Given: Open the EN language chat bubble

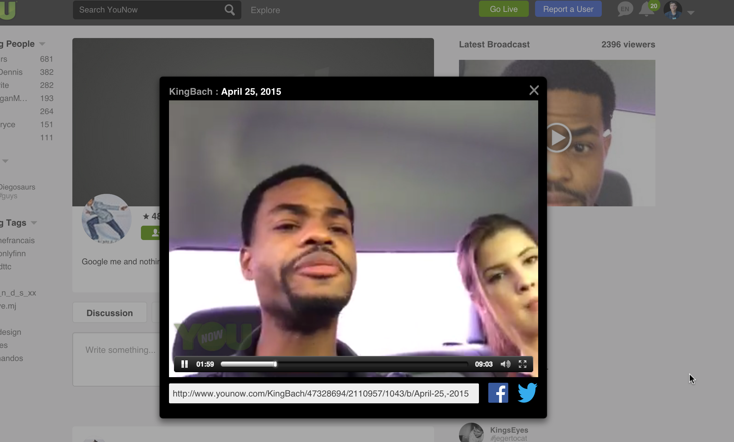Looking at the screenshot, I should click(x=625, y=9).
